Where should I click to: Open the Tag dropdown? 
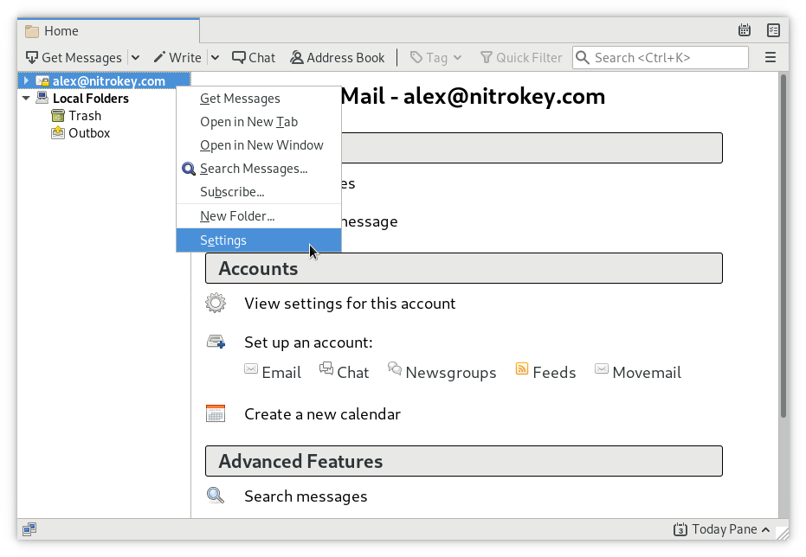[436, 57]
